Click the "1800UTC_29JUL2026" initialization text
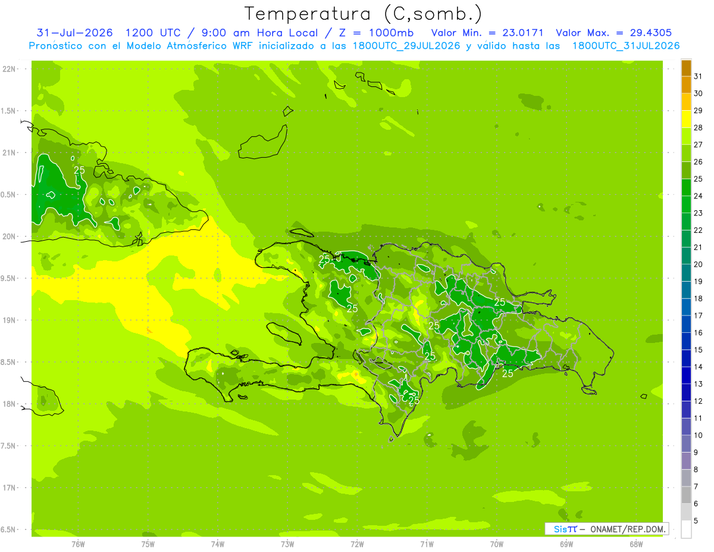 [406, 46]
